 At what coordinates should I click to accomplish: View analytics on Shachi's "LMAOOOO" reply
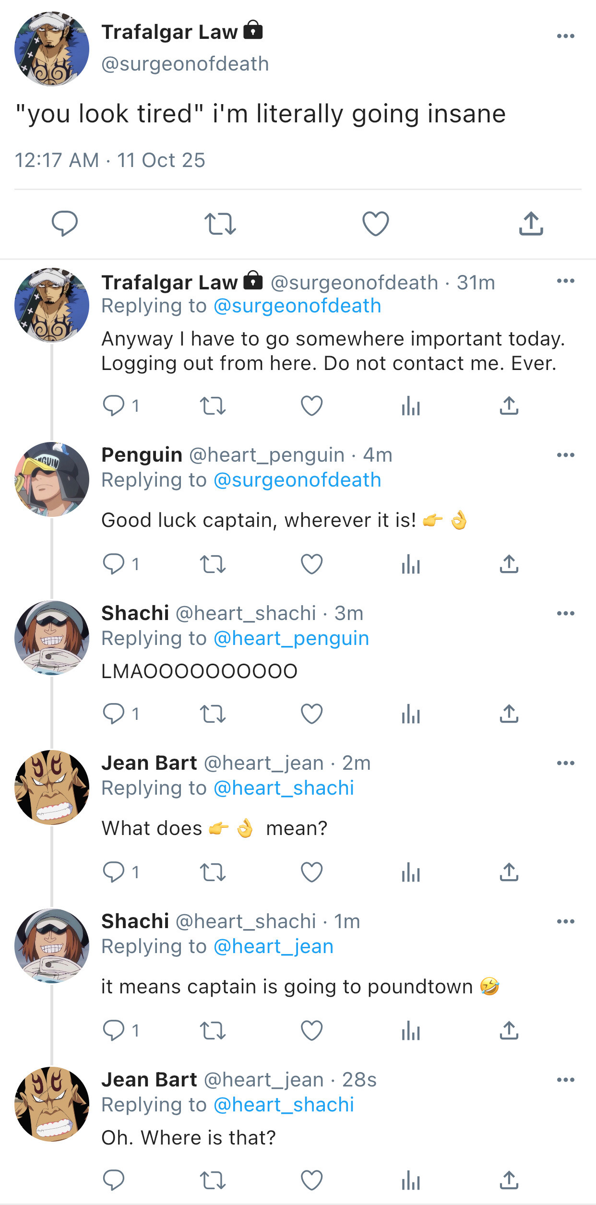point(411,714)
